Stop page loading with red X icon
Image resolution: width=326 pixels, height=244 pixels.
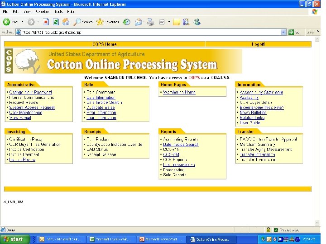coord(46,22)
